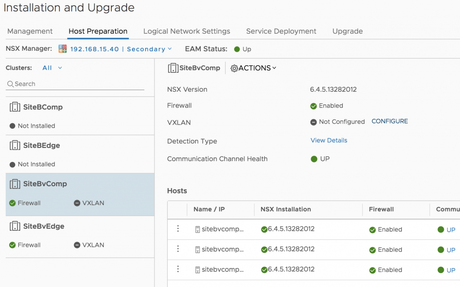
Task: Click the UP link in the second host row
Action: click(451, 250)
